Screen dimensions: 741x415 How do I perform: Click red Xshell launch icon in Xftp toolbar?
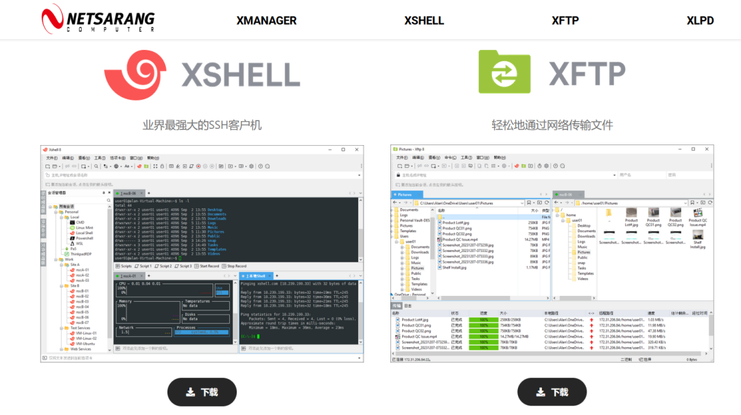[517, 166]
